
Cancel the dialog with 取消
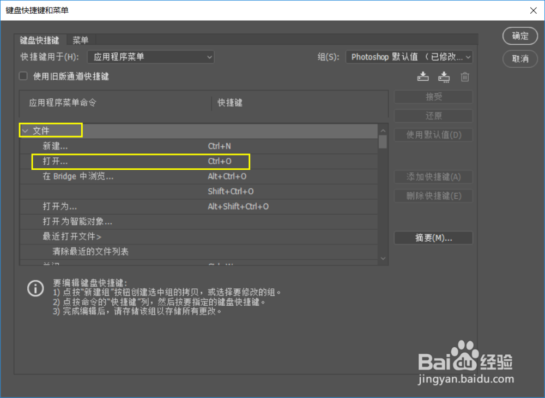click(x=519, y=59)
